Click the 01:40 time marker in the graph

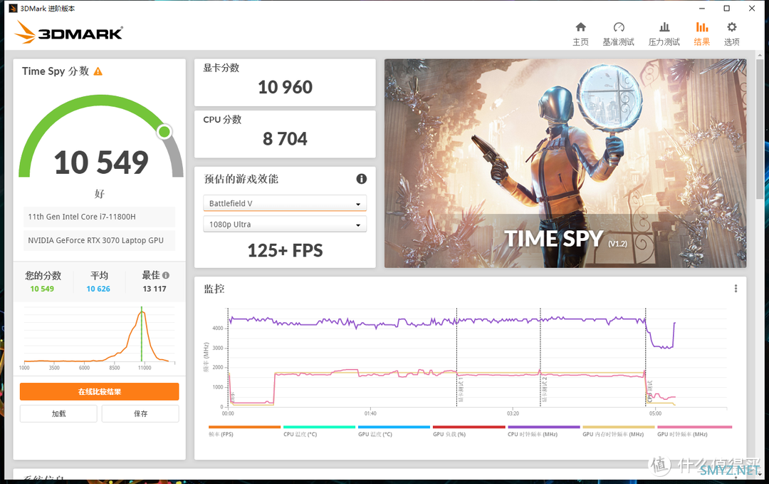(370, 413)
